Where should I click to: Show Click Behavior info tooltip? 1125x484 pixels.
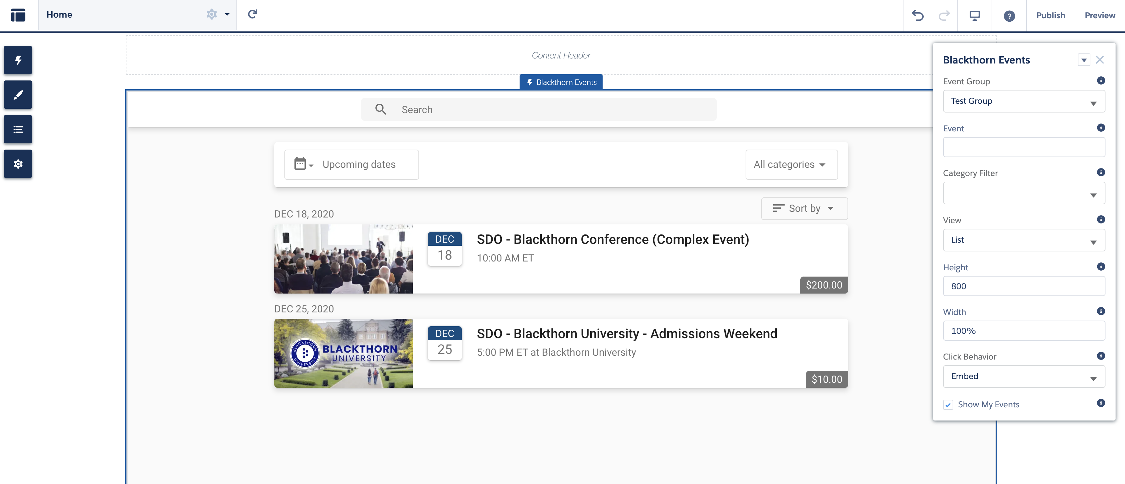pyautogui.click(x=1100, y=356)
